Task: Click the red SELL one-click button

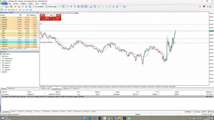Action: coord(45,19)
